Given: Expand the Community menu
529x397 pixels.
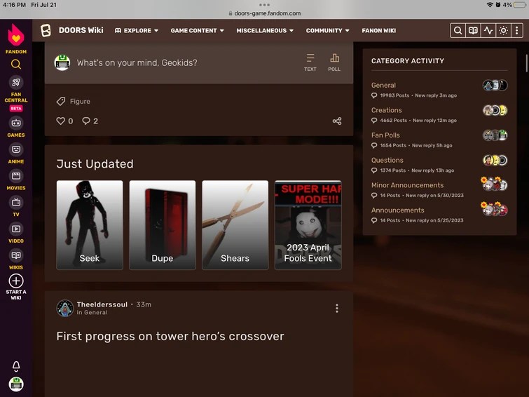Looking at the screenshot, I should click(328, 30).
